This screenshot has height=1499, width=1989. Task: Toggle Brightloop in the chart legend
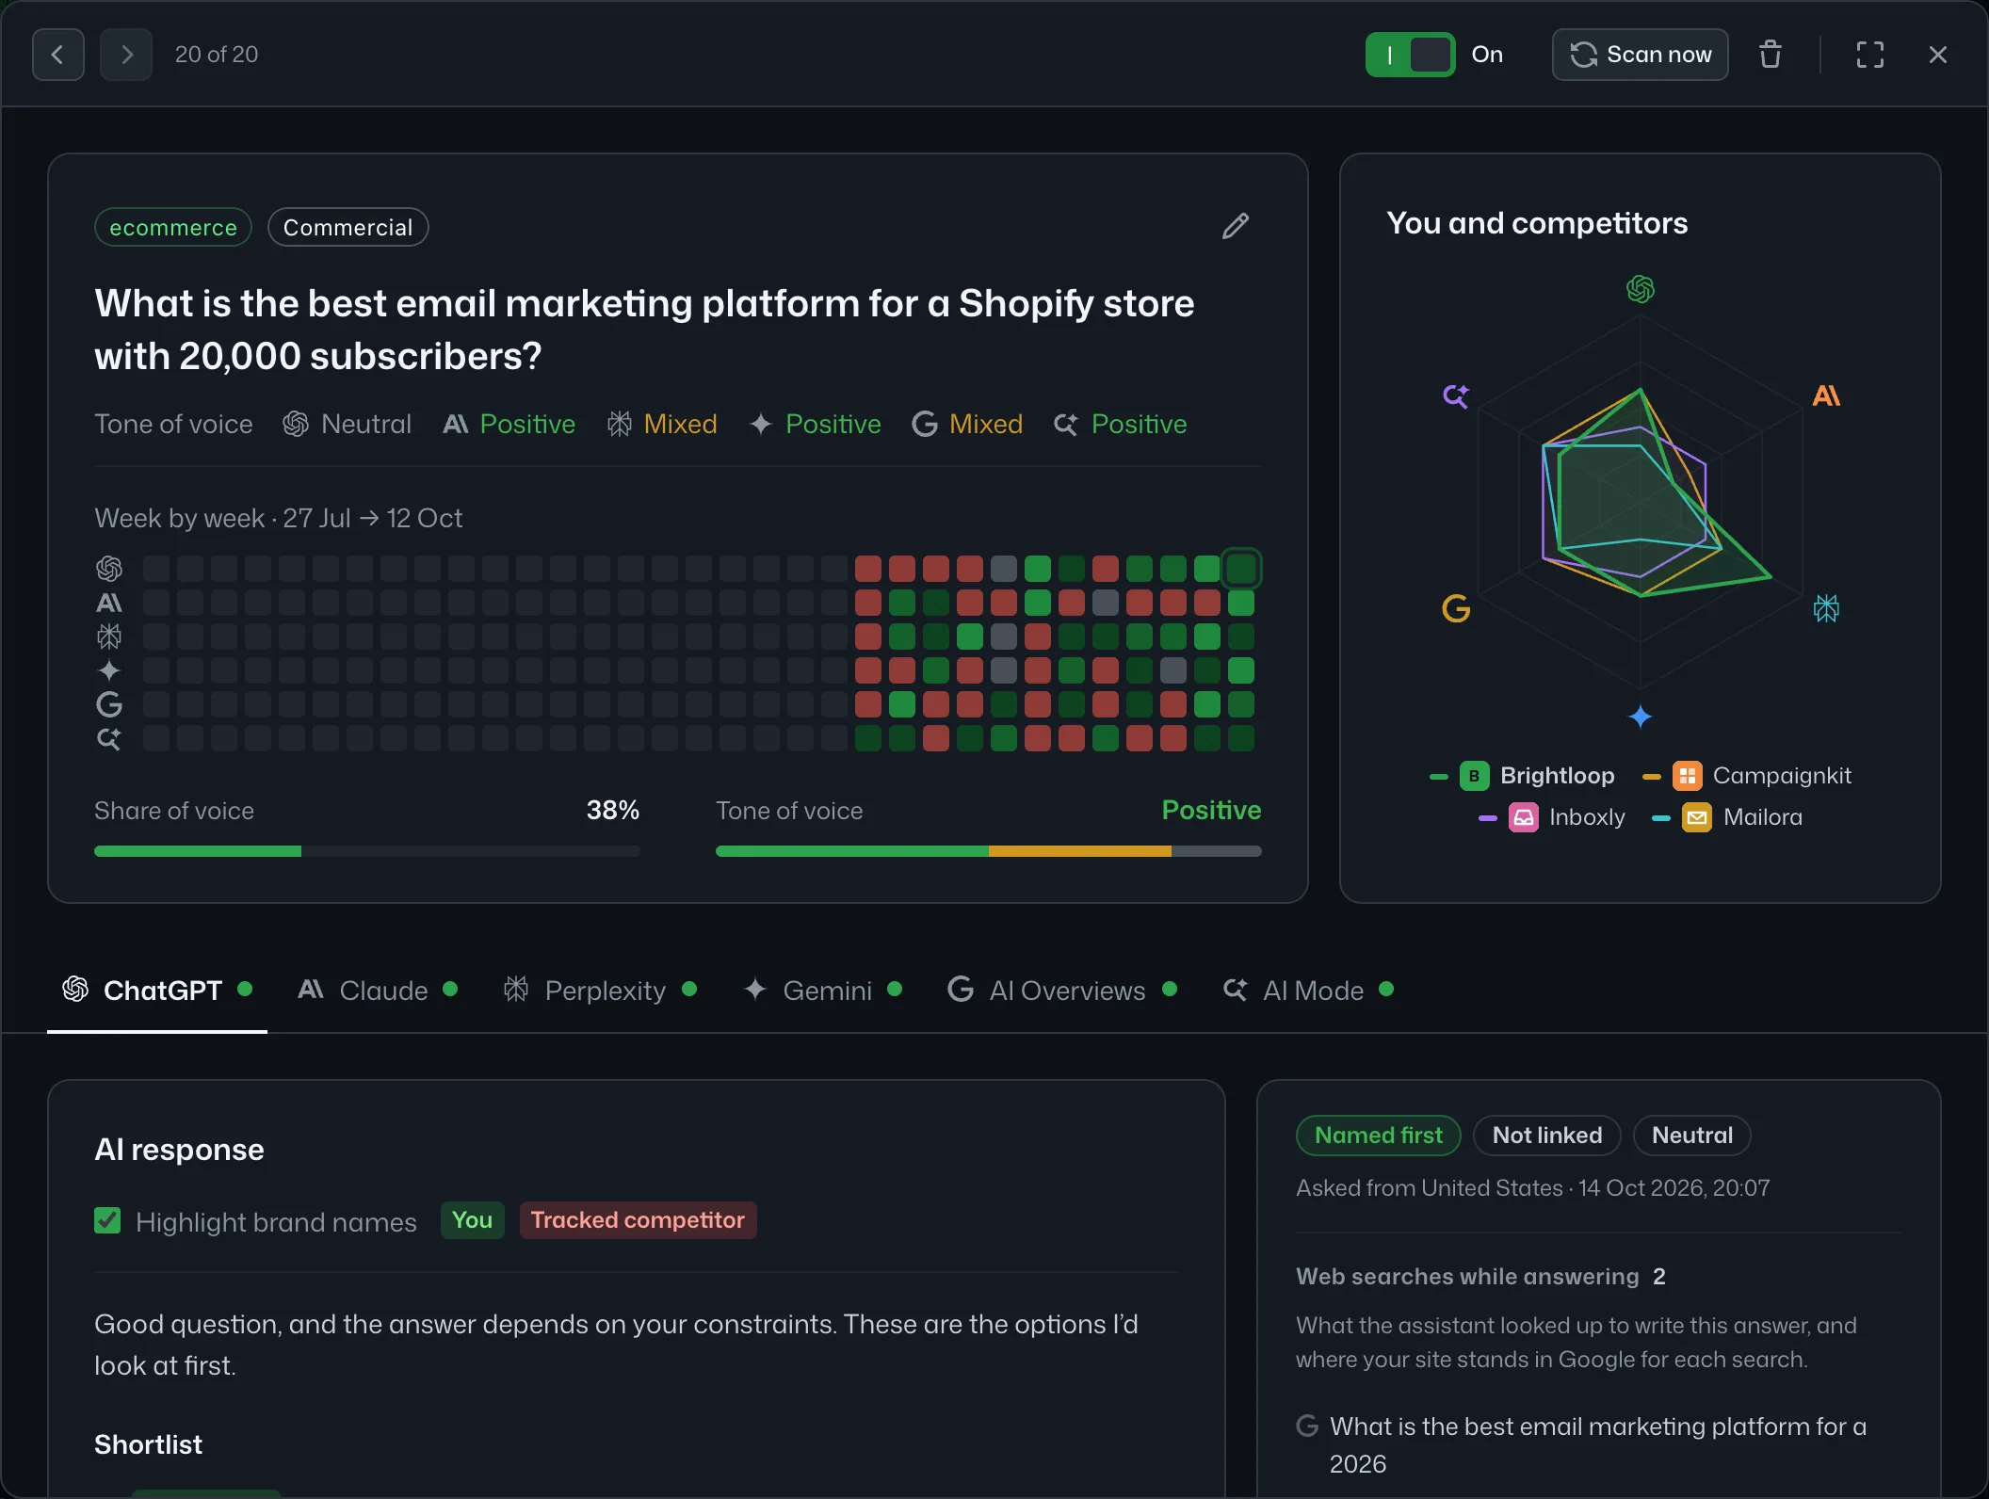1522,776
